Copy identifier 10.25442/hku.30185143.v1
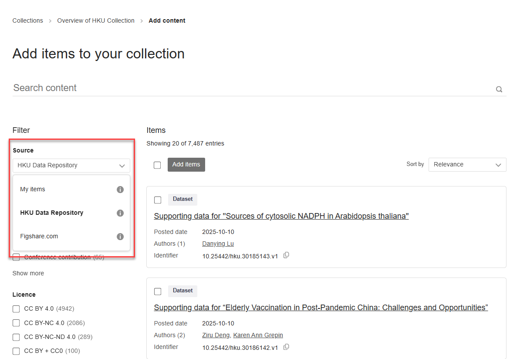The height and width of the screenshot is (359, 510). point(286,255)
